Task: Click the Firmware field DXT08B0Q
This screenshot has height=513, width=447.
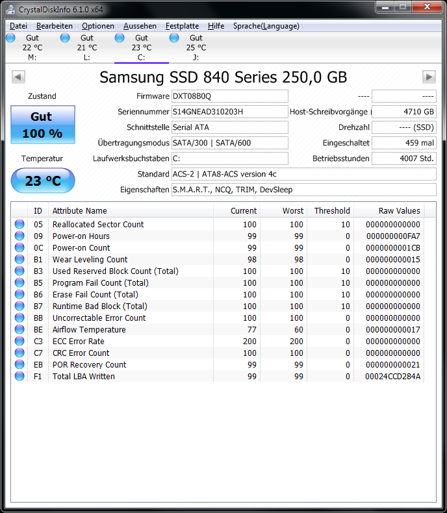Action: coord(230,96)
